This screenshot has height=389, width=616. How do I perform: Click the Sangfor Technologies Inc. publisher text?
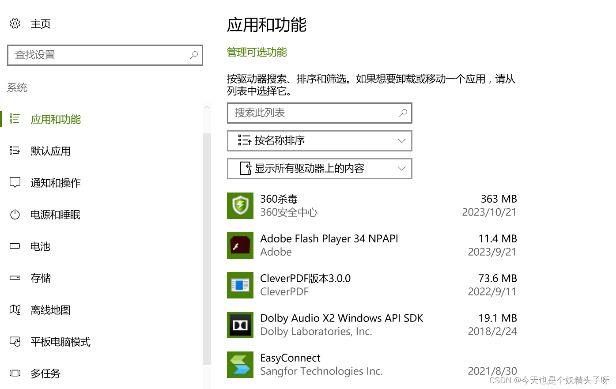(x=321, y=371)
